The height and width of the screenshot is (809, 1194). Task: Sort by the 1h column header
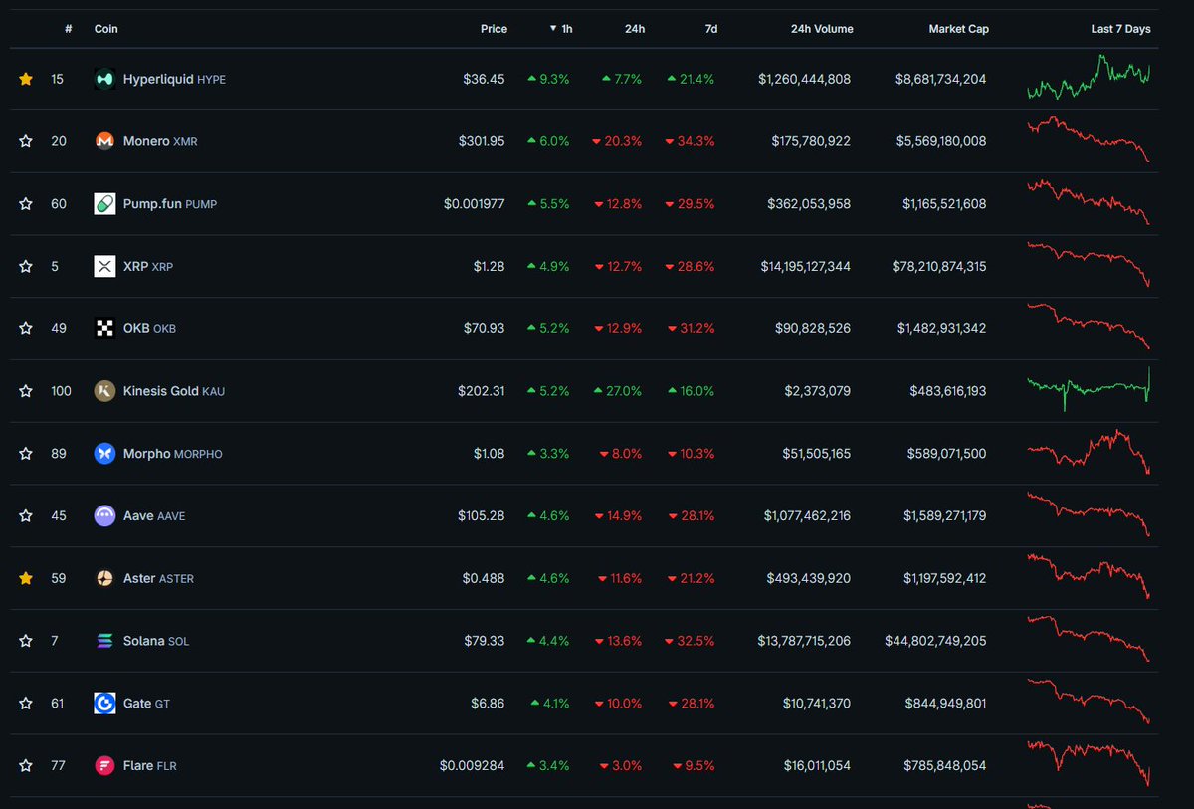click(562, 29)
